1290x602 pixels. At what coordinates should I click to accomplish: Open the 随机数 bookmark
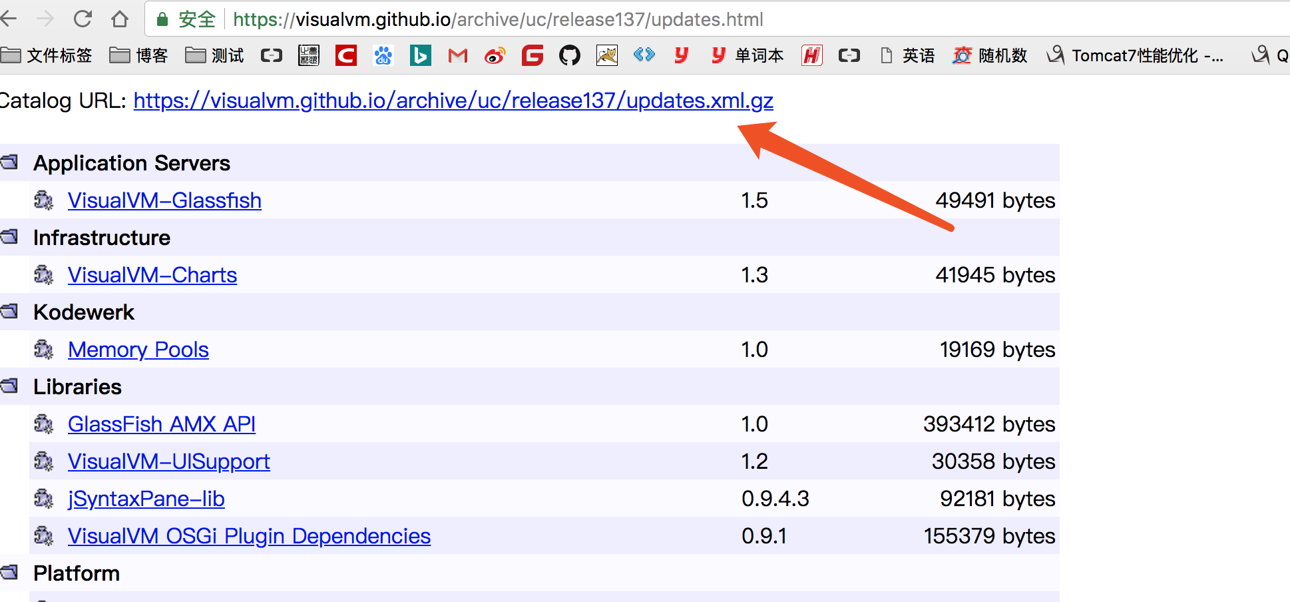click(x=990, y=55)
